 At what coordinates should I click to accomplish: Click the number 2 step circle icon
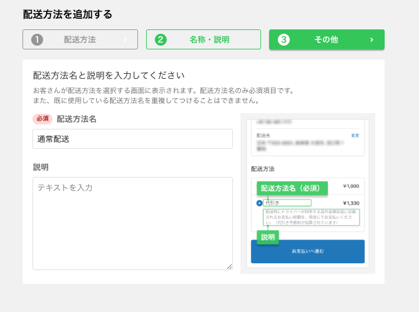pos(160,39)
